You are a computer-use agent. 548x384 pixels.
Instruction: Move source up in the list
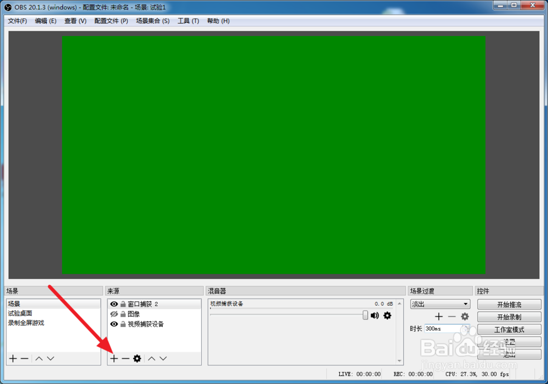tap(151, 358)
